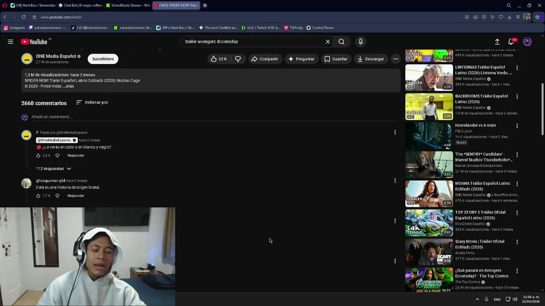Open options for the pinned comment
This screenshot has width=545, height=306.
[395, 133]
